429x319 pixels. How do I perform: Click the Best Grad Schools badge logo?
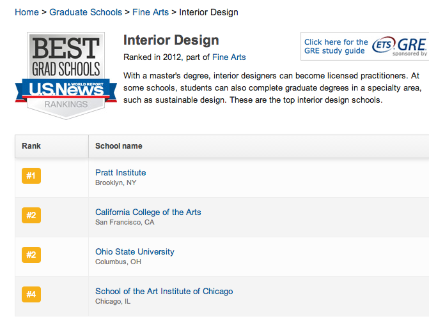pos(66,76)
